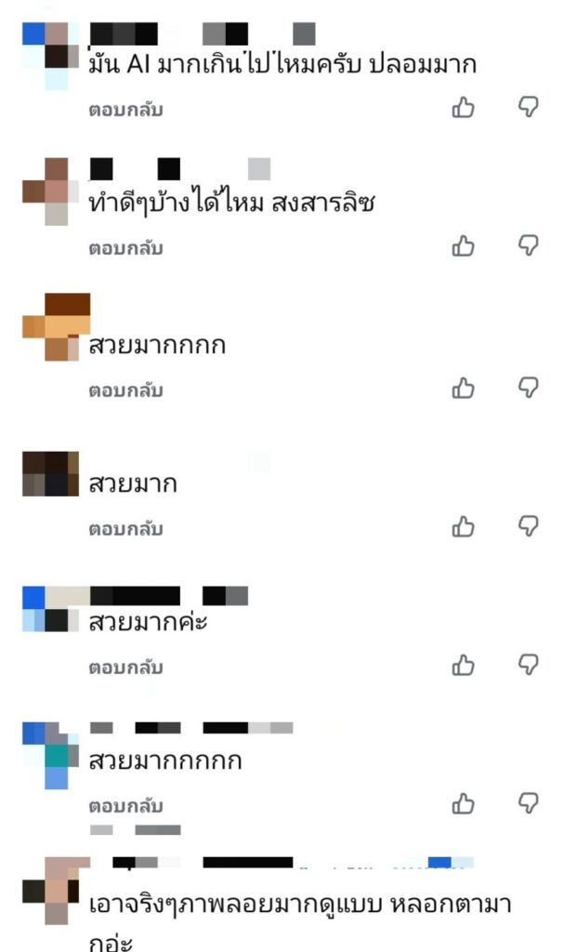Like the comment 'สวยมากกกกกก'
This screenshot has width=564, height=952.
tap(464, 804)
